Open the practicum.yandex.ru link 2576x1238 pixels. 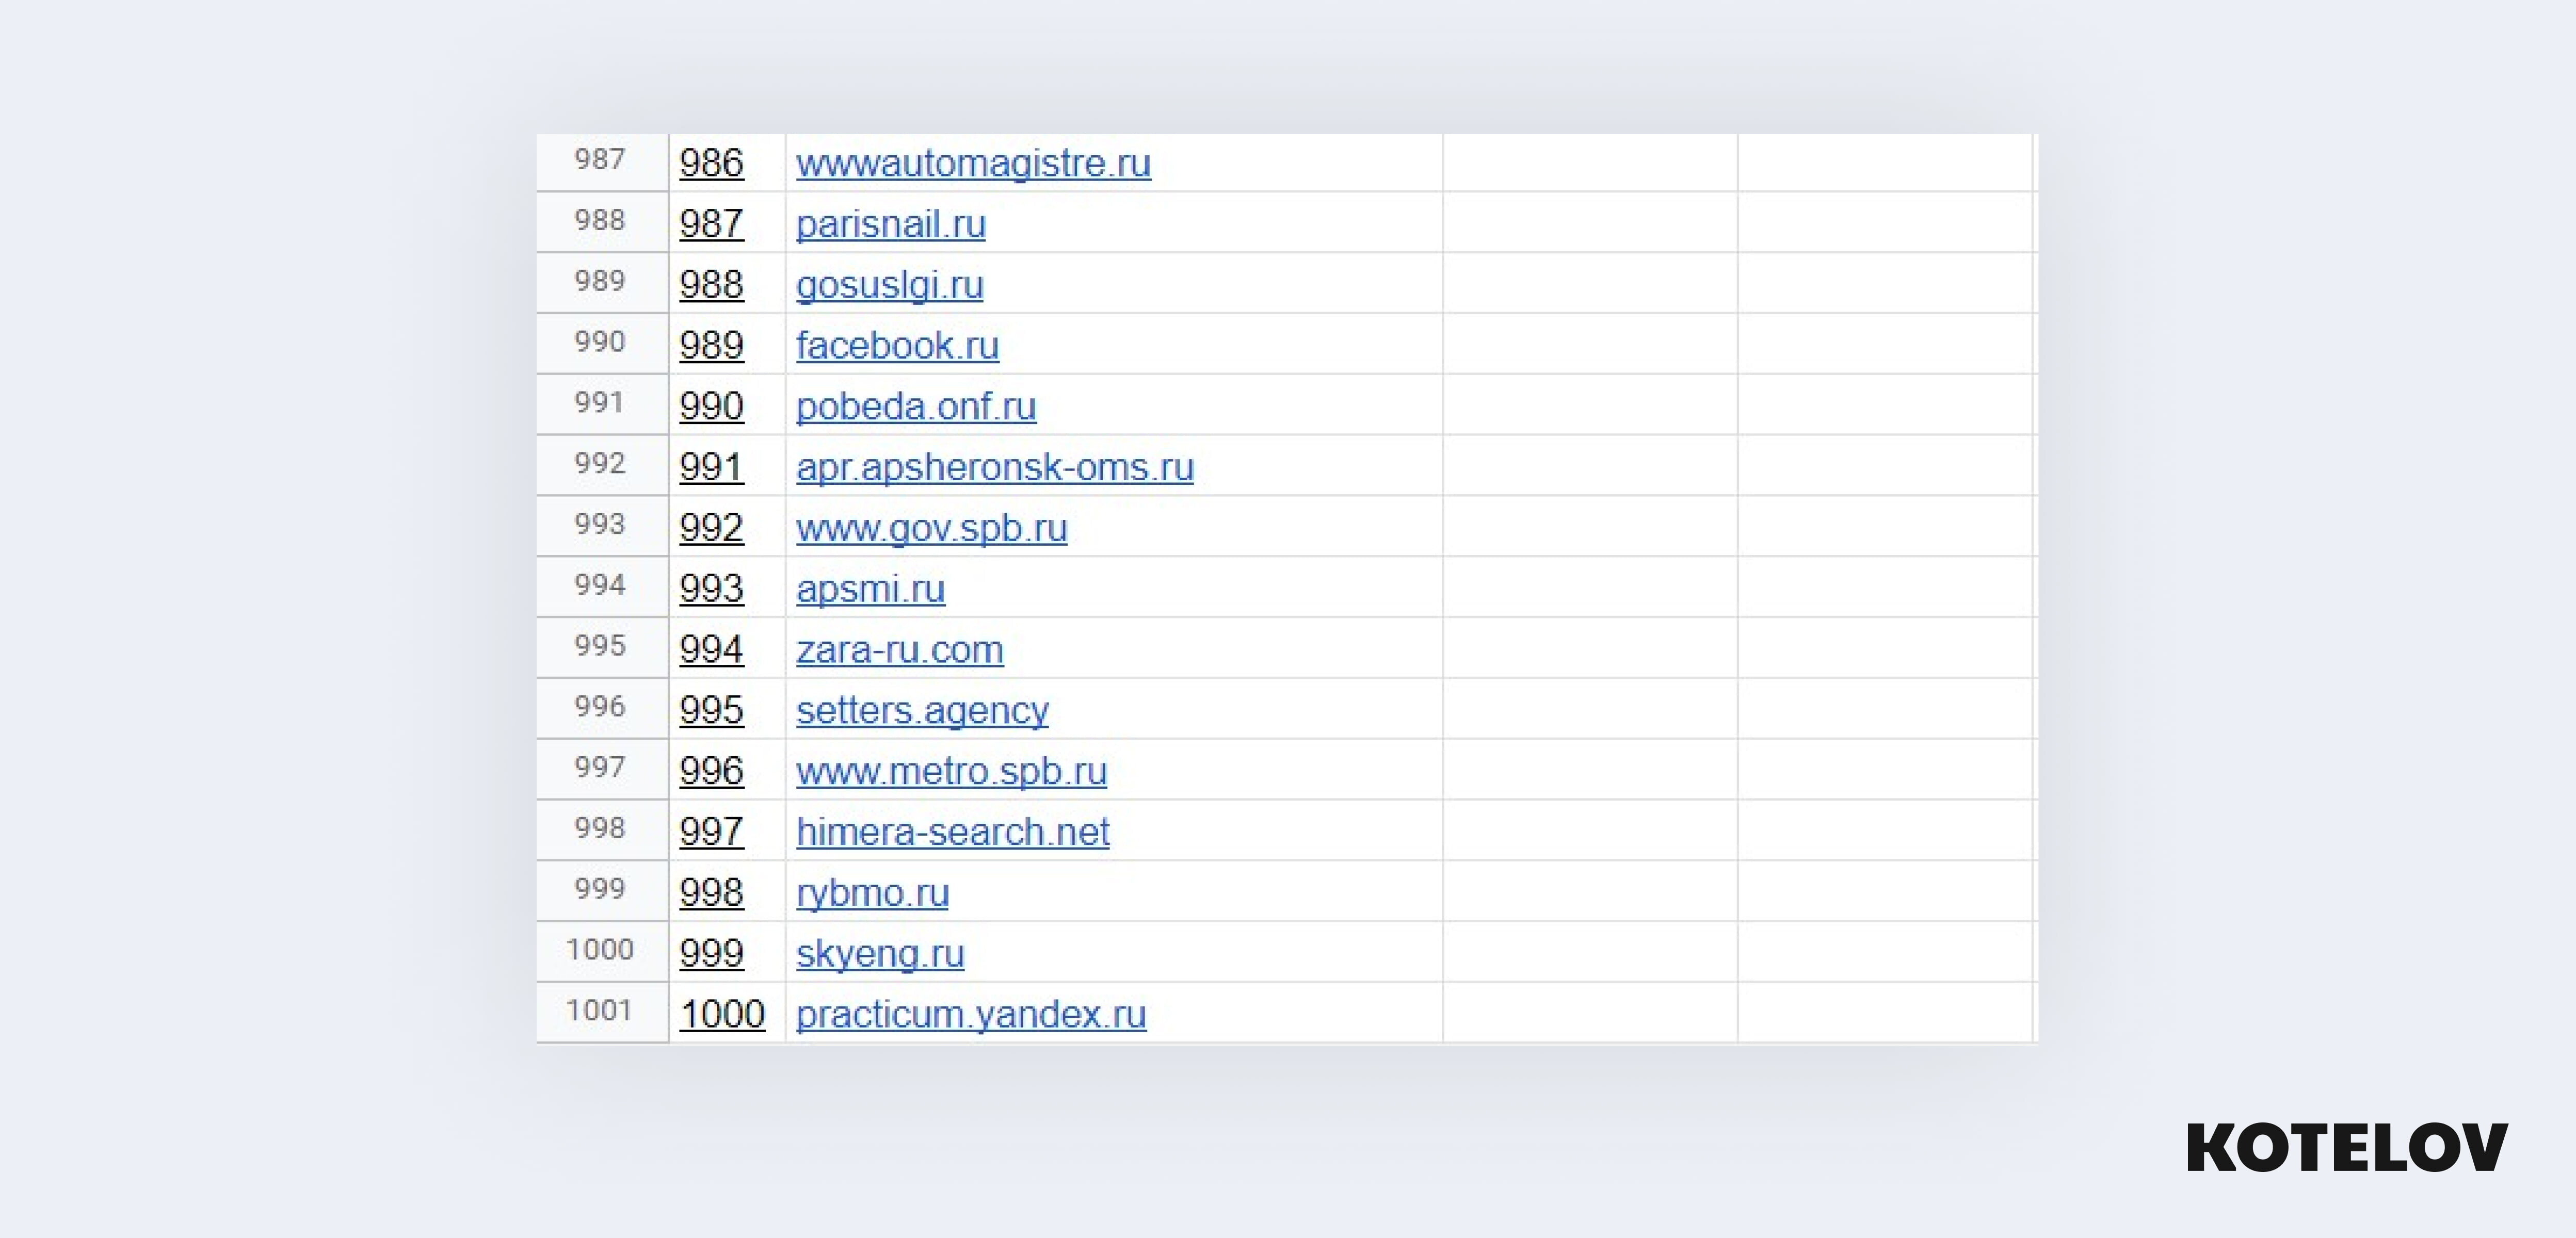pyautogui.click(x=970, y=1014)
